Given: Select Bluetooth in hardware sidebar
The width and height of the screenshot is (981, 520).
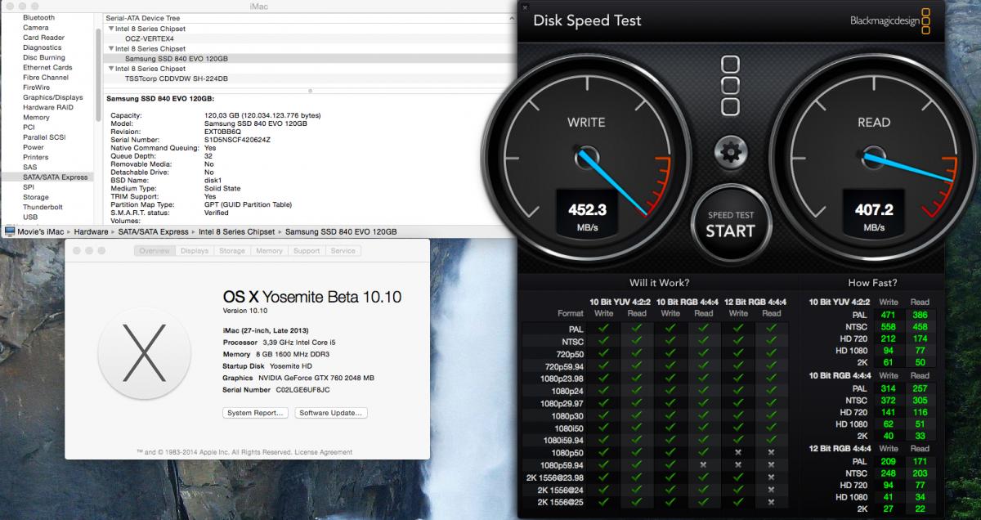Looking at the screenshot, I should [x=38, y=17].
